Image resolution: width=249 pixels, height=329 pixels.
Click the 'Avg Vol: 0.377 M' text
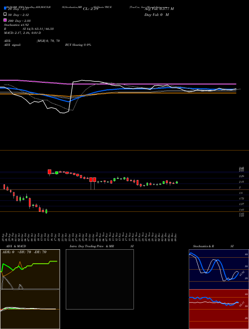159,8
